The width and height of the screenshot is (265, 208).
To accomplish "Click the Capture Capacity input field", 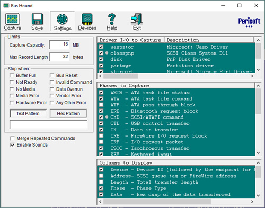I will point(59,44).
